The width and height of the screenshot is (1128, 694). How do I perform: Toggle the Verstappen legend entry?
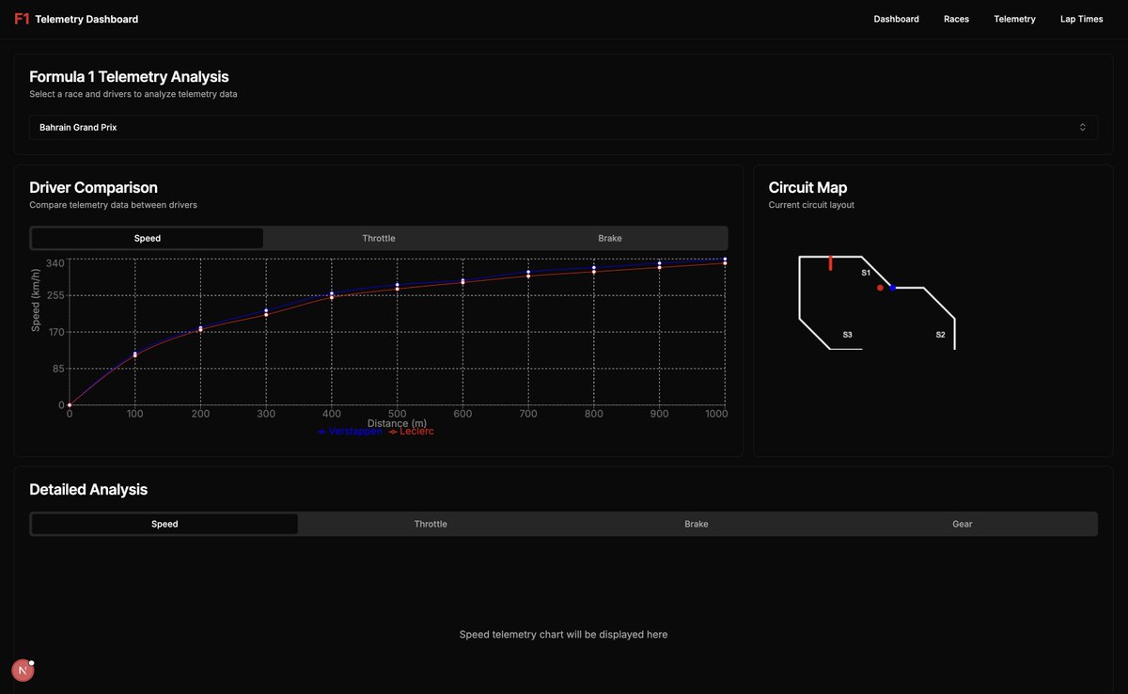tap(350, 431)
